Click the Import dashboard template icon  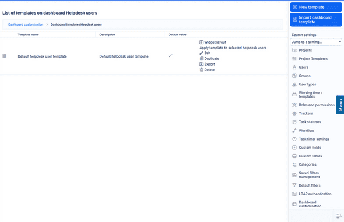[x=295, y=20]
